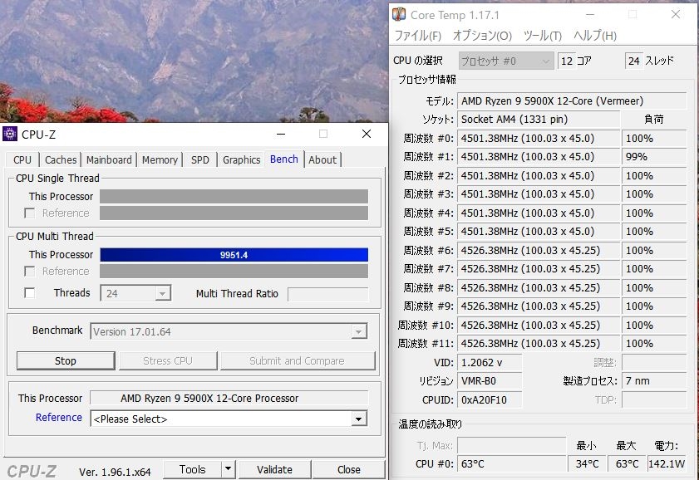
Task: Open the Benchmark version dropdown
Action: point(358,331)
